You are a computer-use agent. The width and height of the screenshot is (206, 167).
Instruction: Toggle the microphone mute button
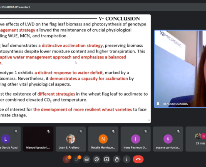tap(67, 159)
